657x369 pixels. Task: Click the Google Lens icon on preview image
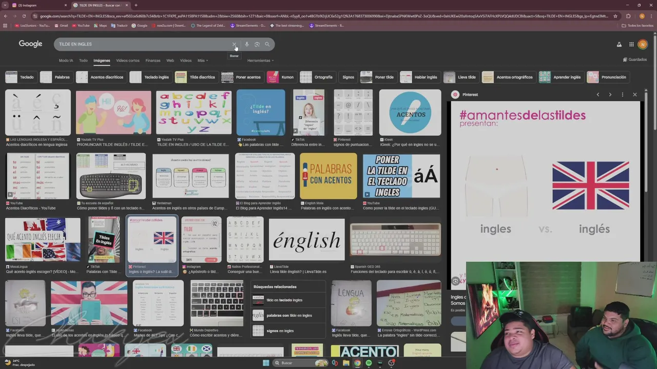click(455, 281)
